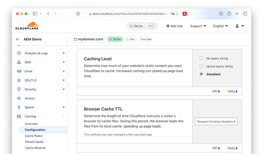Select the Standard caching level

tap(201, 74)
